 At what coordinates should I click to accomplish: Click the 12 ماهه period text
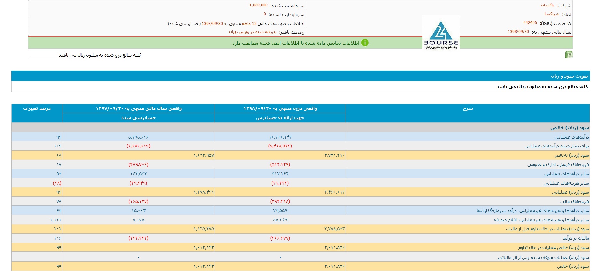click(x=249, y=24)
